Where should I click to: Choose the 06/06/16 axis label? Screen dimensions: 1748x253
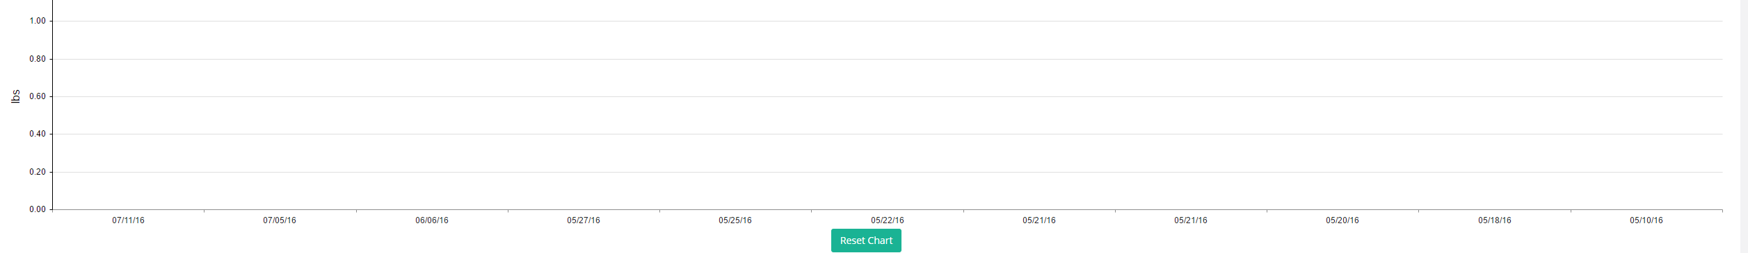coord(432,220)
